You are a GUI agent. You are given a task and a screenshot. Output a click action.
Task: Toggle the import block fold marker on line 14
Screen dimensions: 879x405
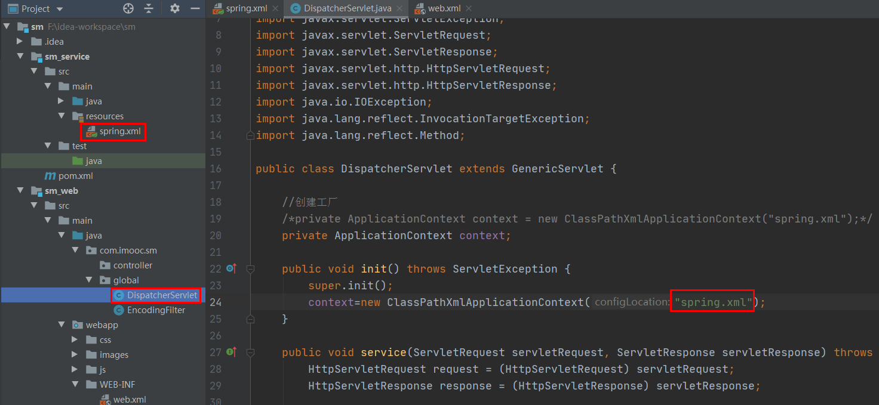[x=251, y=135]
